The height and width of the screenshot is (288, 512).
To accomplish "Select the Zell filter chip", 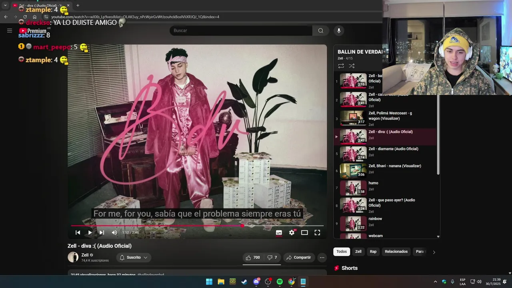I will click(x=358, y=252).
